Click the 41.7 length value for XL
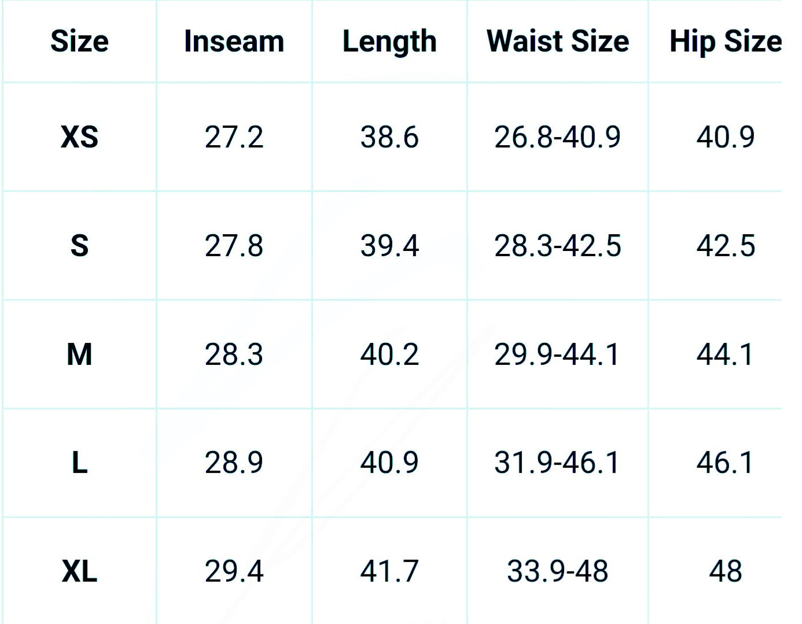802x624 pixels. pos(389,571)
